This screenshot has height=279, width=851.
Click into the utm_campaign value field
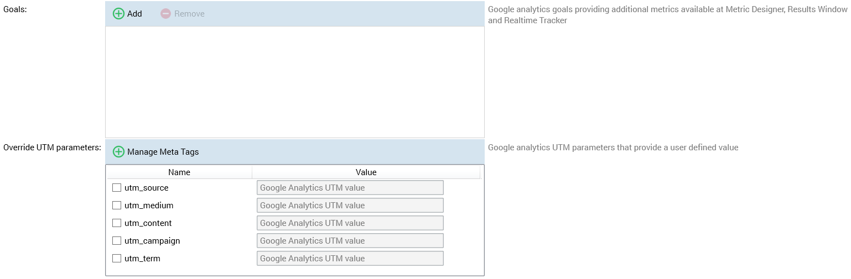tap(350, 241)
